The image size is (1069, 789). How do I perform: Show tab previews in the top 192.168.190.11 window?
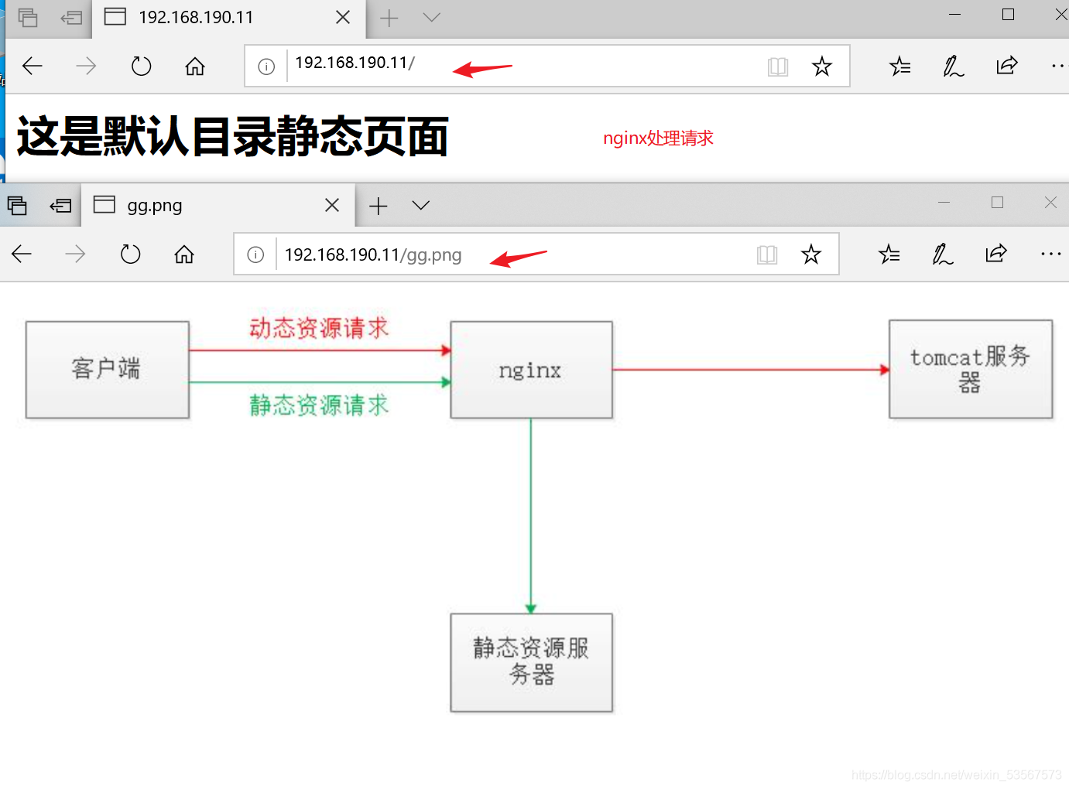pyautogui.click(x=432, y=17)
